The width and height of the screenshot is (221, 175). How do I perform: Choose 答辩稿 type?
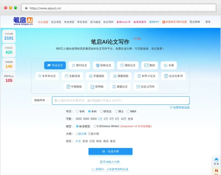coord(97,87)
